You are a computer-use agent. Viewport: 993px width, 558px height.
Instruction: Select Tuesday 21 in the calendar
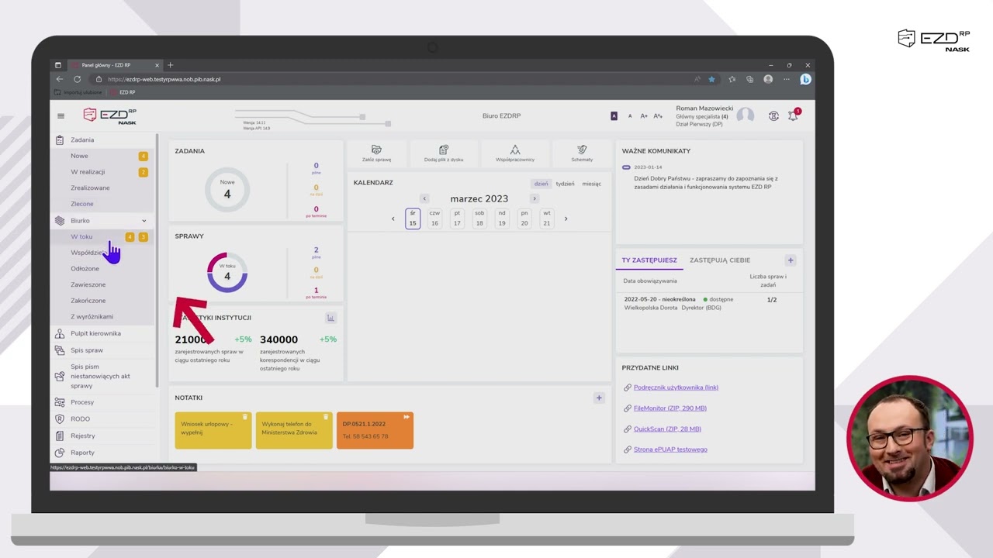(547, 219)
